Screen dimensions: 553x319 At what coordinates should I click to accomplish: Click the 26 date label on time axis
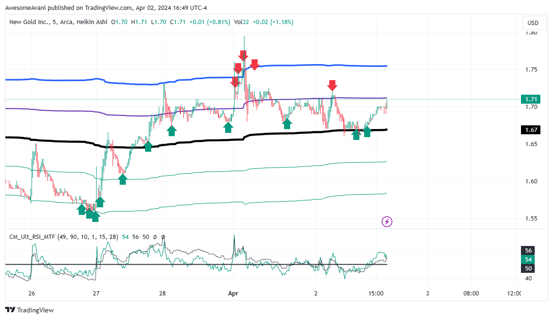(32, 293)
